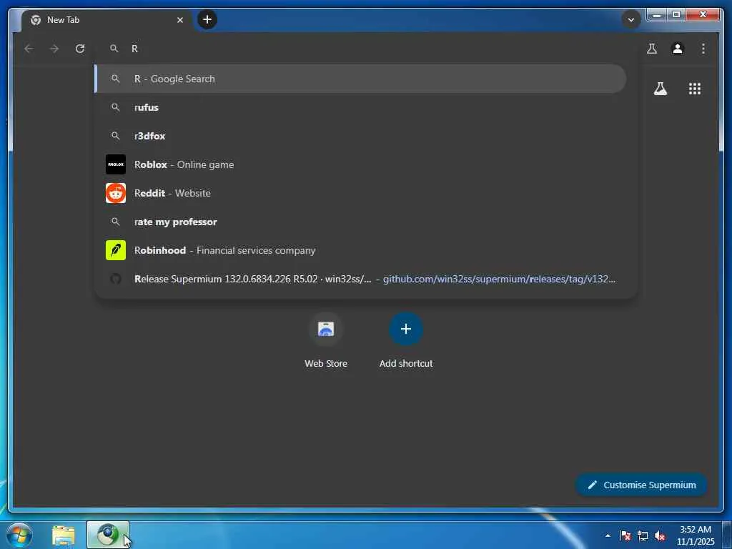The image size is (732, 549).
Task: Select 'rate my professor' suggestion
Action: pyautogui.click(x=360, y=222)
